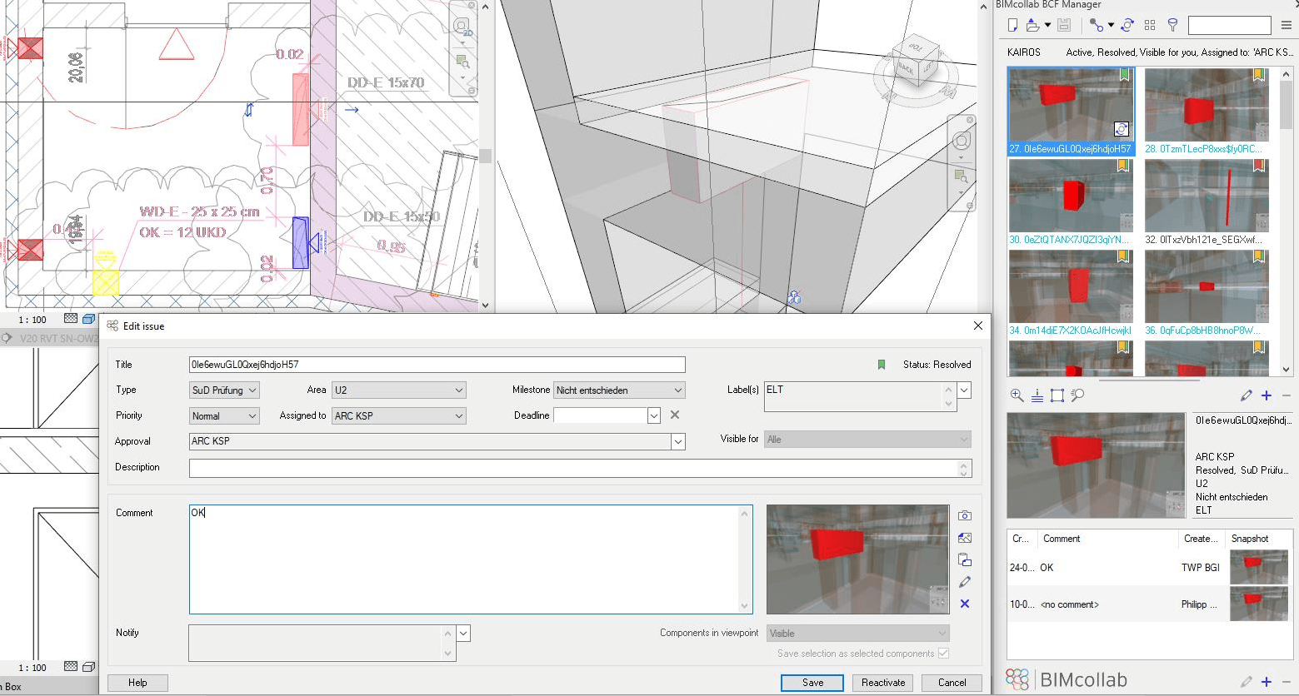Click the Help button

click(x=137, y=683)
